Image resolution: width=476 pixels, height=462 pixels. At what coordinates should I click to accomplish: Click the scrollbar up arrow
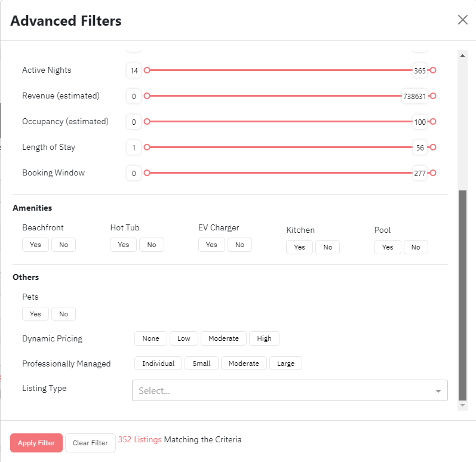462,56
